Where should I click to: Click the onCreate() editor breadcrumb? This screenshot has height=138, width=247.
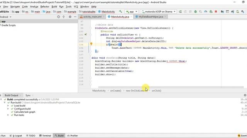pyautogui.click(x=116, y=90)
